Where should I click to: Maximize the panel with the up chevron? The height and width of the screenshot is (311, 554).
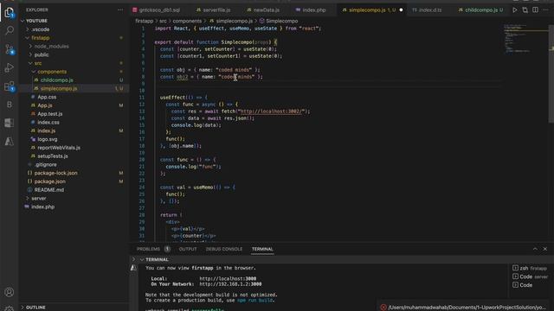coord(535,249)
